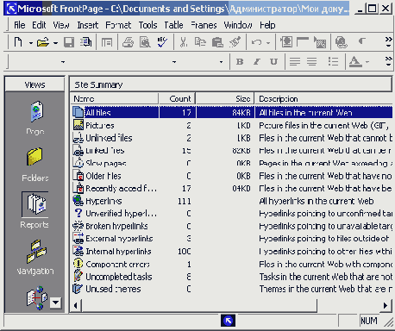Open the Format menu
The height and width of the screenshot is (331, 395).
(118, 25)
